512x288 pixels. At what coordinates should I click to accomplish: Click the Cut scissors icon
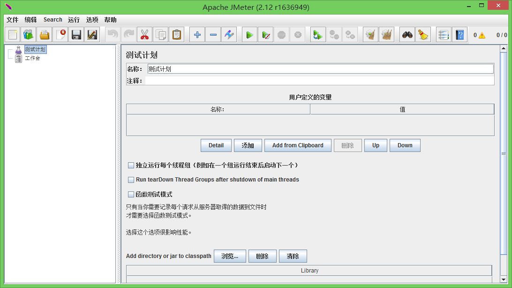coord(145,35)
